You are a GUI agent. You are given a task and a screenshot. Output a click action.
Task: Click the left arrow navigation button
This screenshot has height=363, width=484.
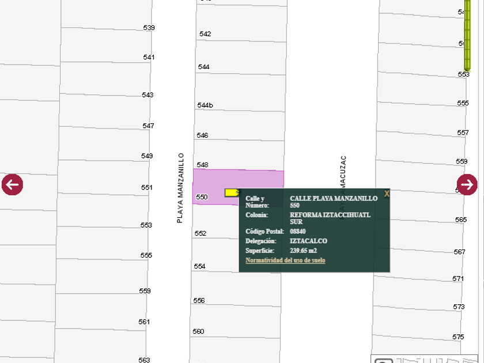click(12, 185)
